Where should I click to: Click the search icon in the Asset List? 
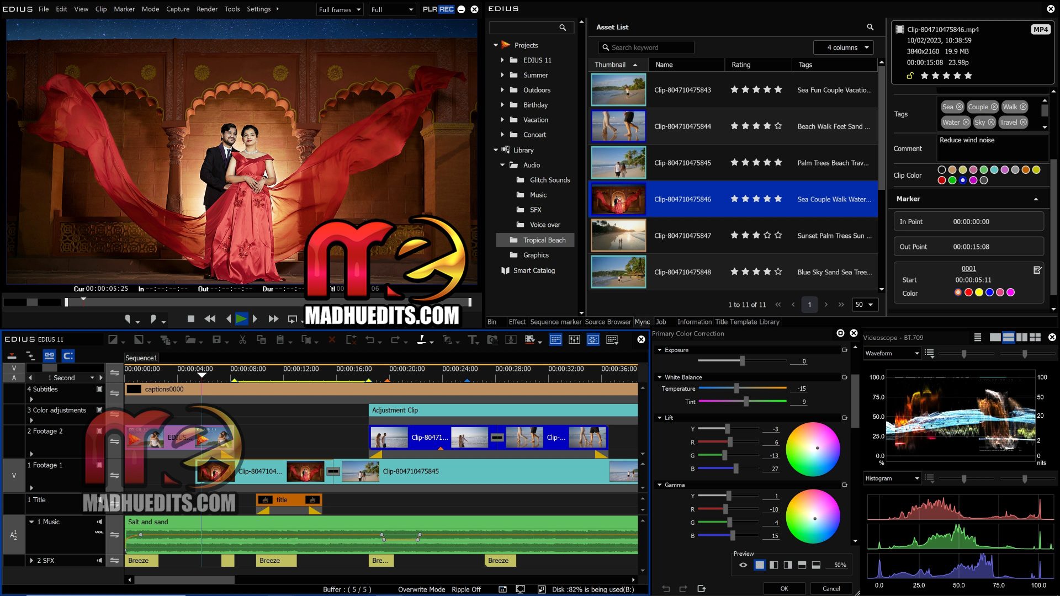870,27
